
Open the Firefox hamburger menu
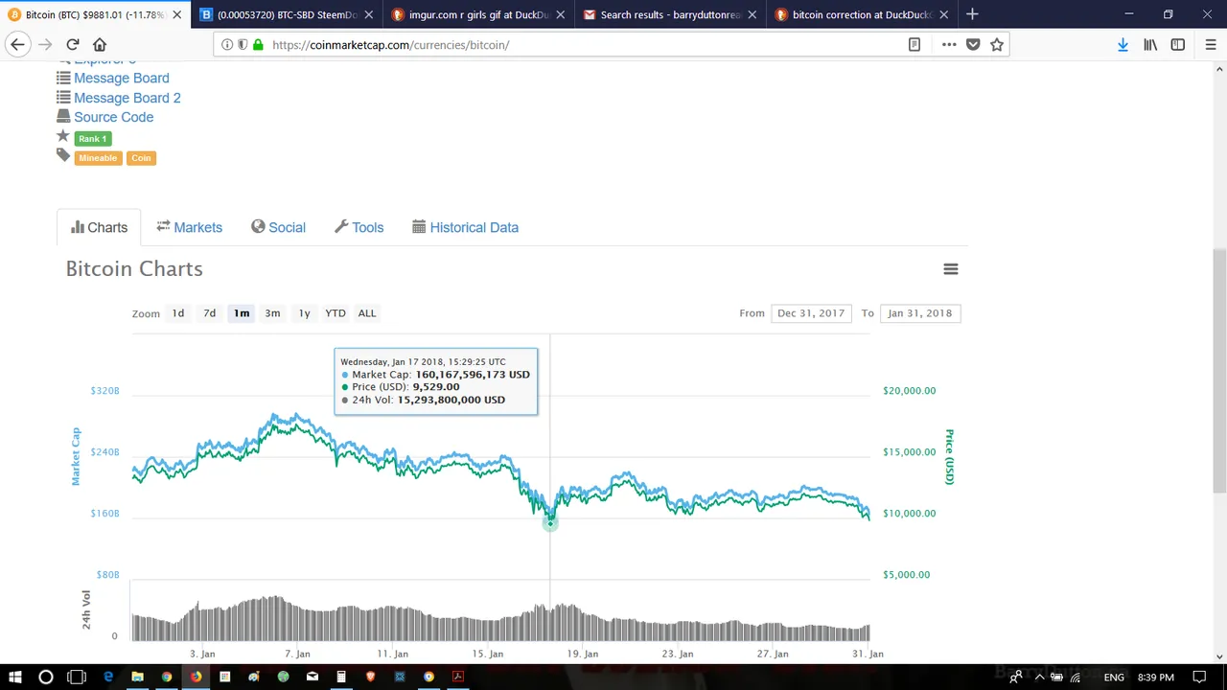(1212, 44)
